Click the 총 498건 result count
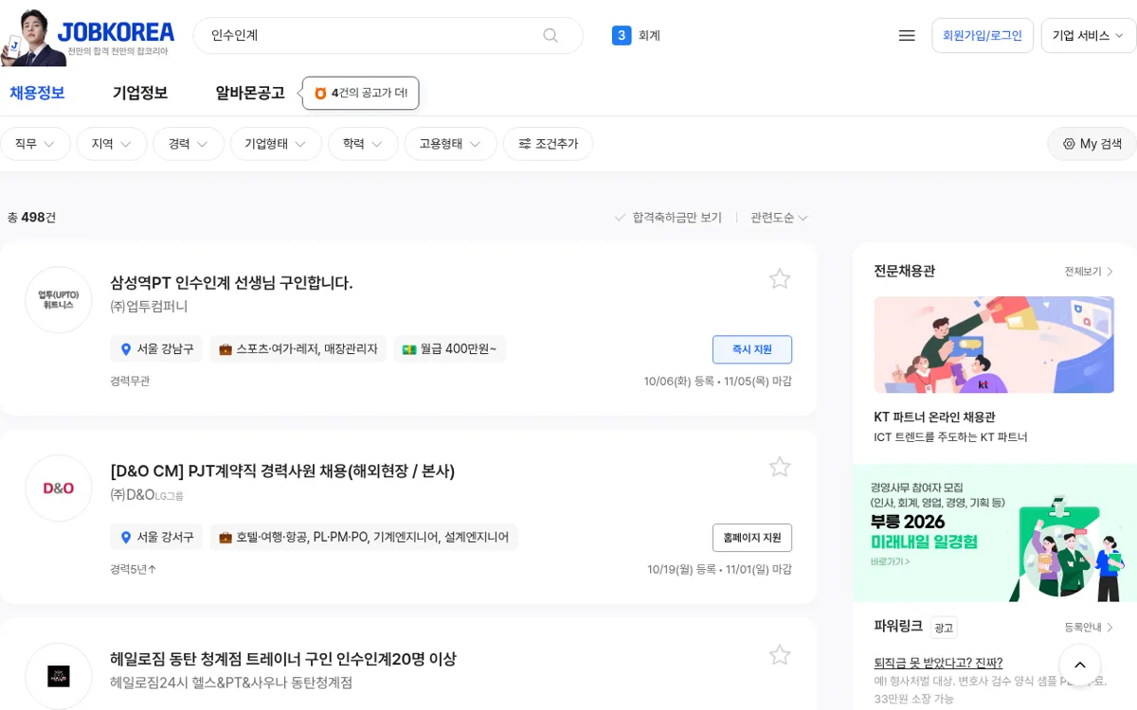This screenshot has height=710, width=1137. coord(31,218)
